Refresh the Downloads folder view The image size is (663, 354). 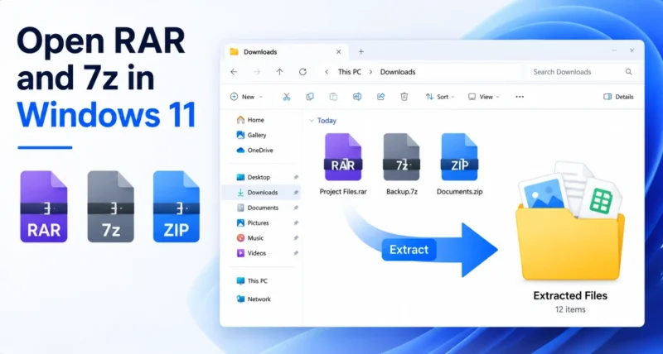(x=302, y=72)
